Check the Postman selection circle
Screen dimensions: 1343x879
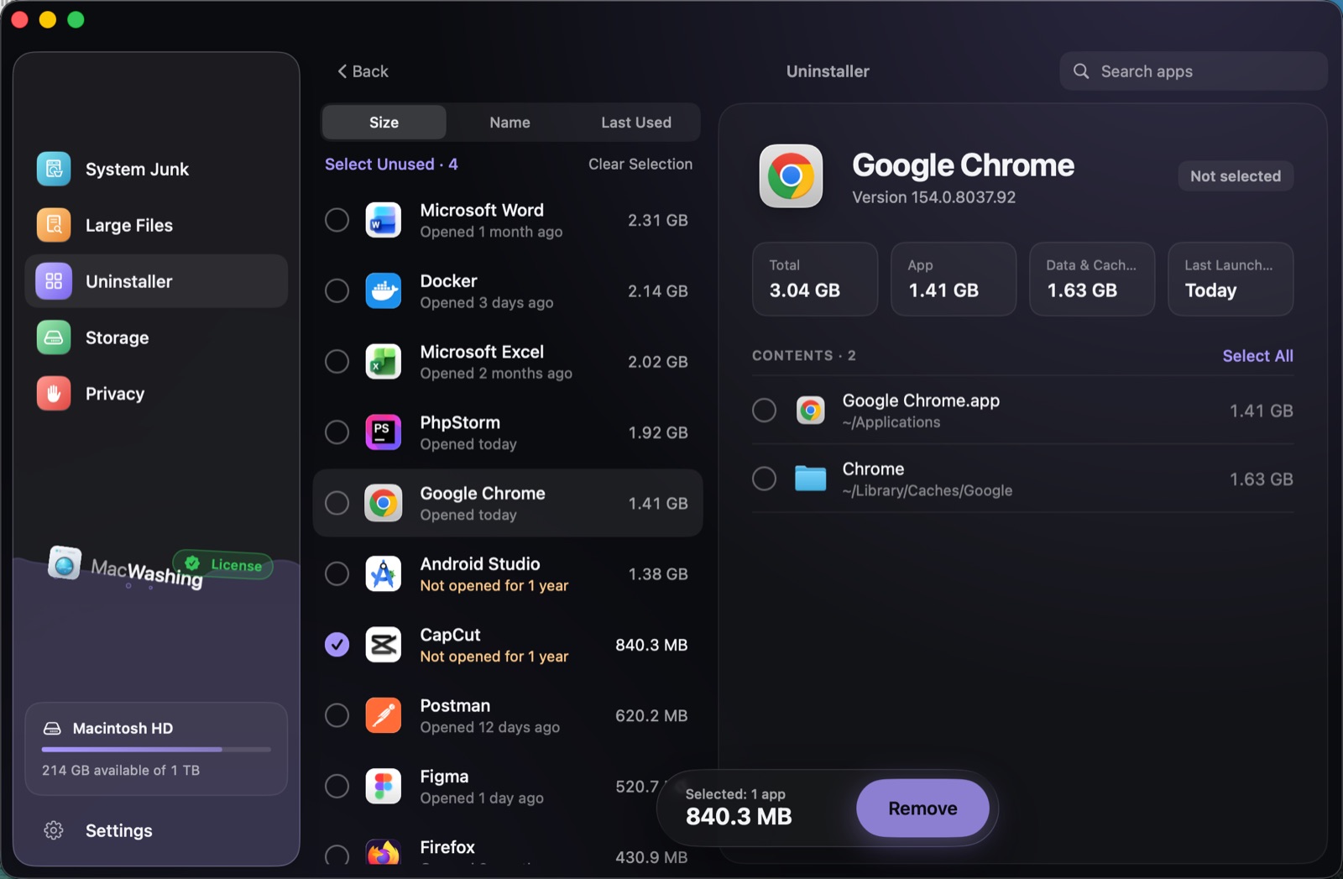pos(337,715)
